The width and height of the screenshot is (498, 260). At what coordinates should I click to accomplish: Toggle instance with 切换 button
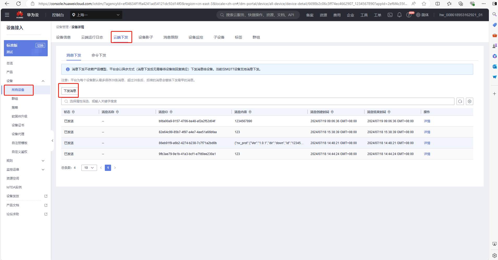point(40,45)
